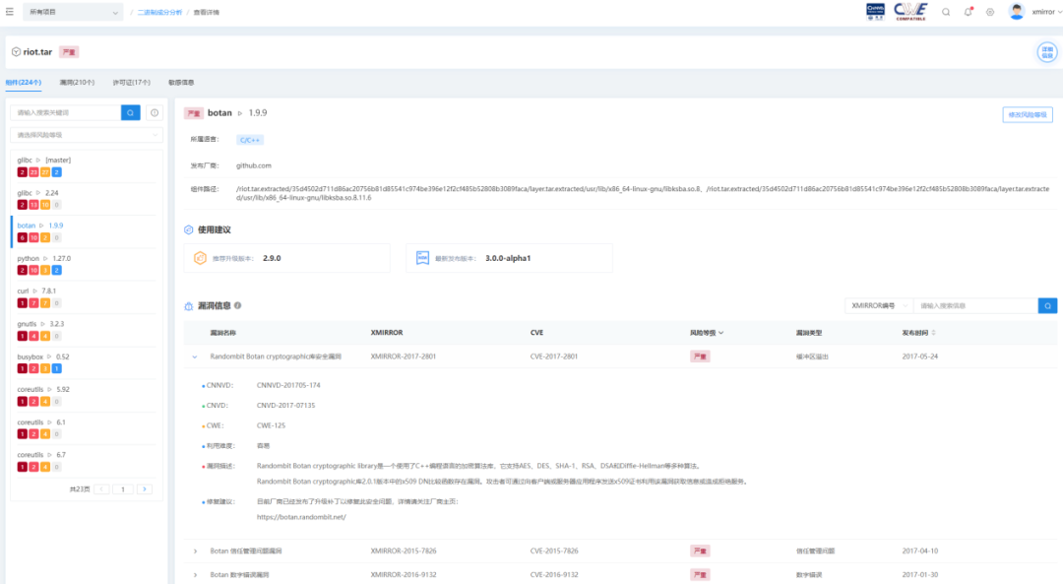This screenshot has width=1063, height=584.
Task: Select coreutils 6.7 in component list
Action: 86,461
